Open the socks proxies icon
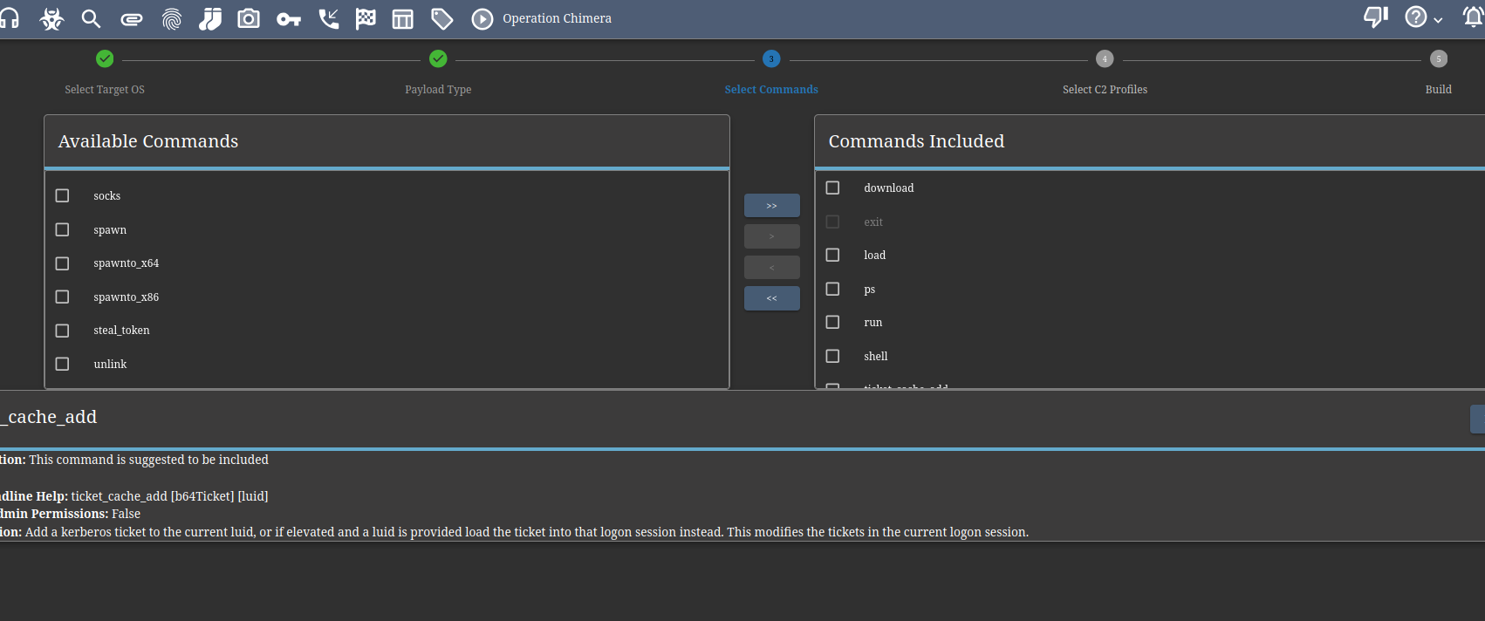Screen dimensions: 1485x621 coord(210,18)
